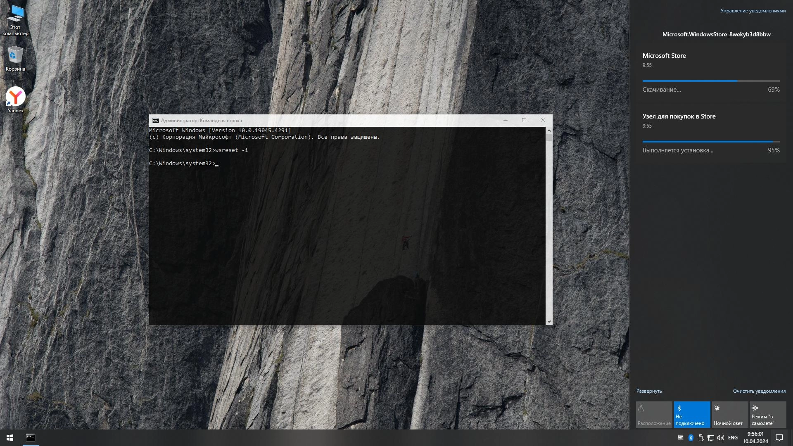Screen dimensions: 793x446
Task: Click the Command Prompt taskbar icon
Action: pyautogui.click(x=31, y=438)
